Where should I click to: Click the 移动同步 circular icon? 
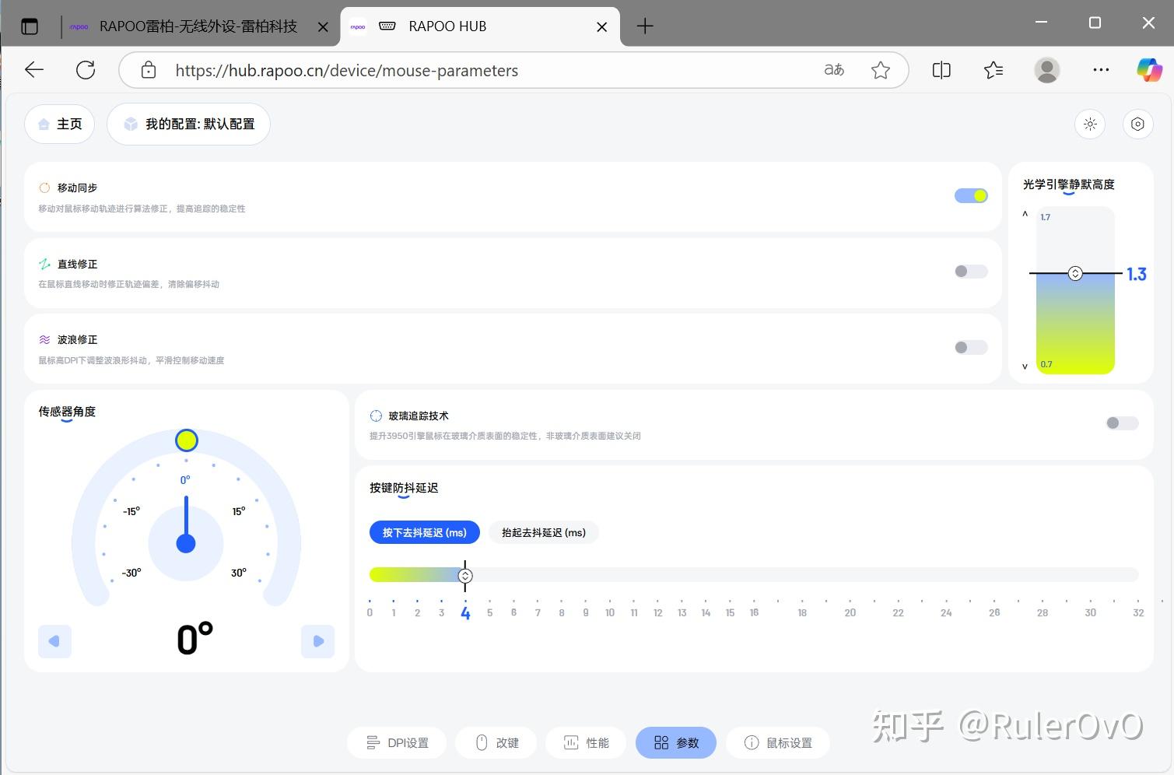click(x=44, y=188)
